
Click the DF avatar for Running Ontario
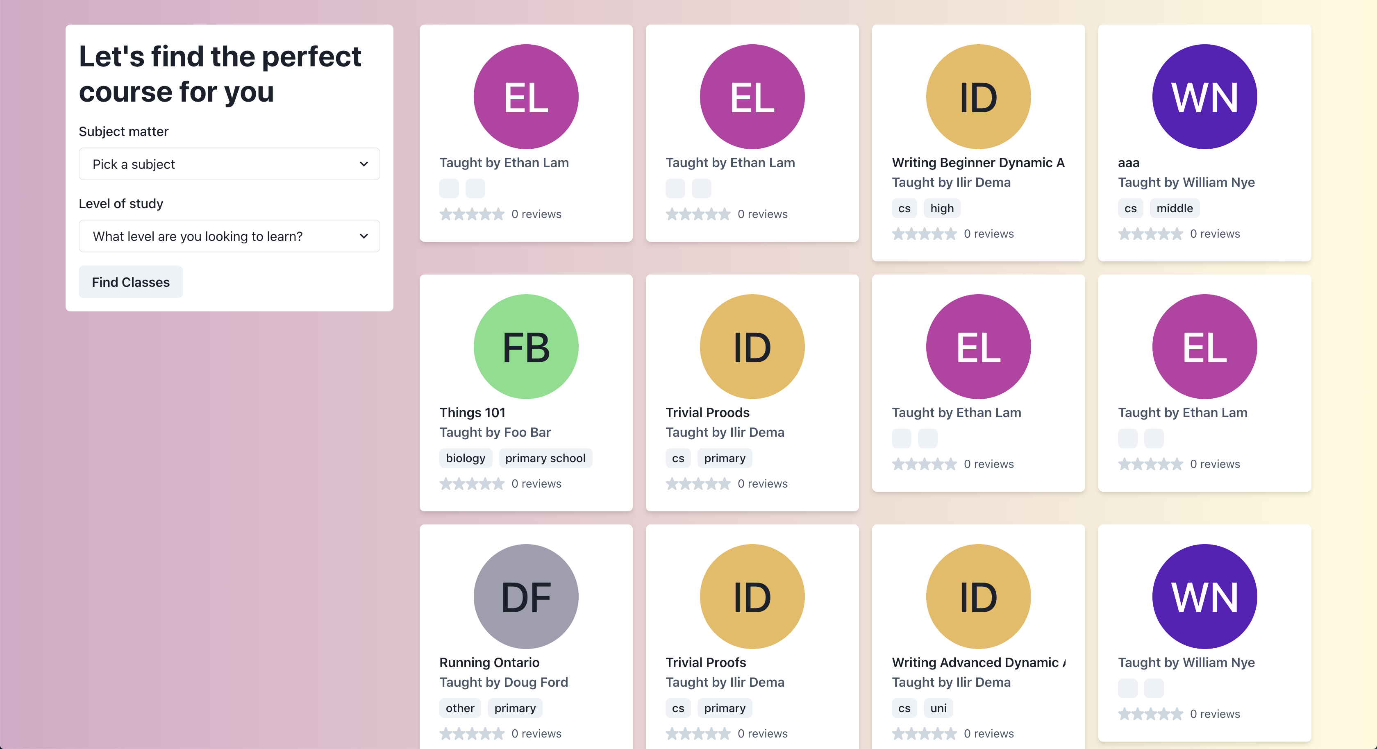[x=525, y=596]
